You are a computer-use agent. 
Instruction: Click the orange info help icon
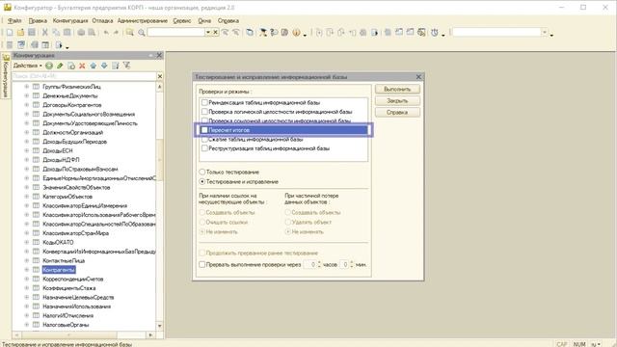pyautogui.click(x=296, y=33)
